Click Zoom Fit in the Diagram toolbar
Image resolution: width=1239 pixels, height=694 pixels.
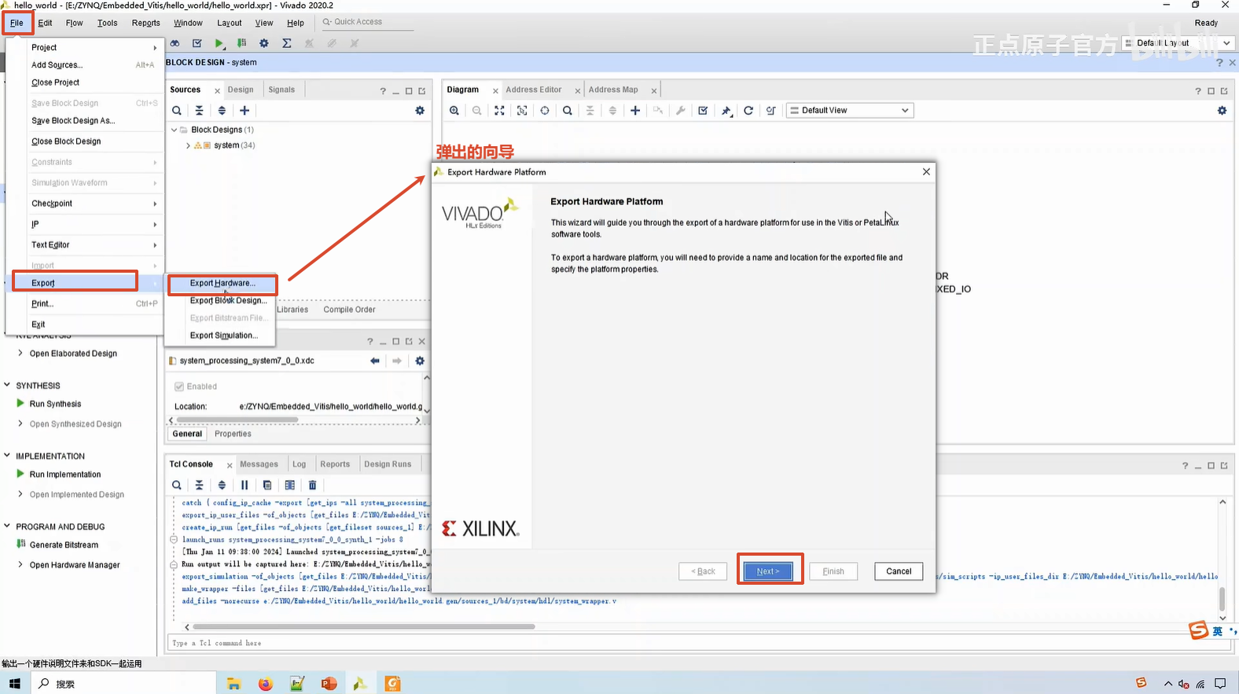(x=499, y=111)
